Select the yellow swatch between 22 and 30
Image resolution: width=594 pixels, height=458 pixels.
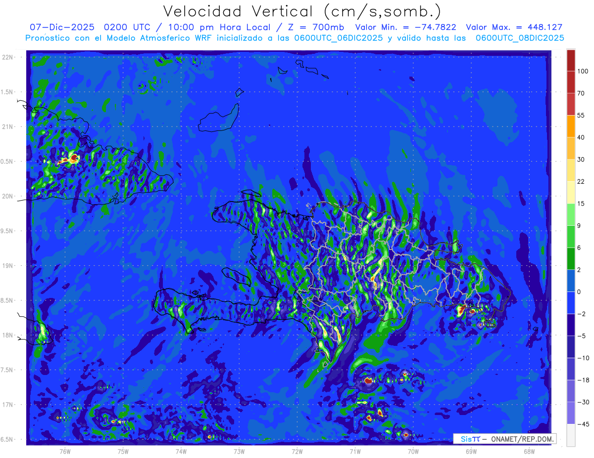point(571,170)
